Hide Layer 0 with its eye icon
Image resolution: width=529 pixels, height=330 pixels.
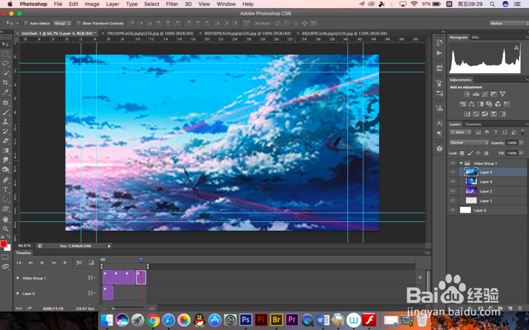coord(453,210)
